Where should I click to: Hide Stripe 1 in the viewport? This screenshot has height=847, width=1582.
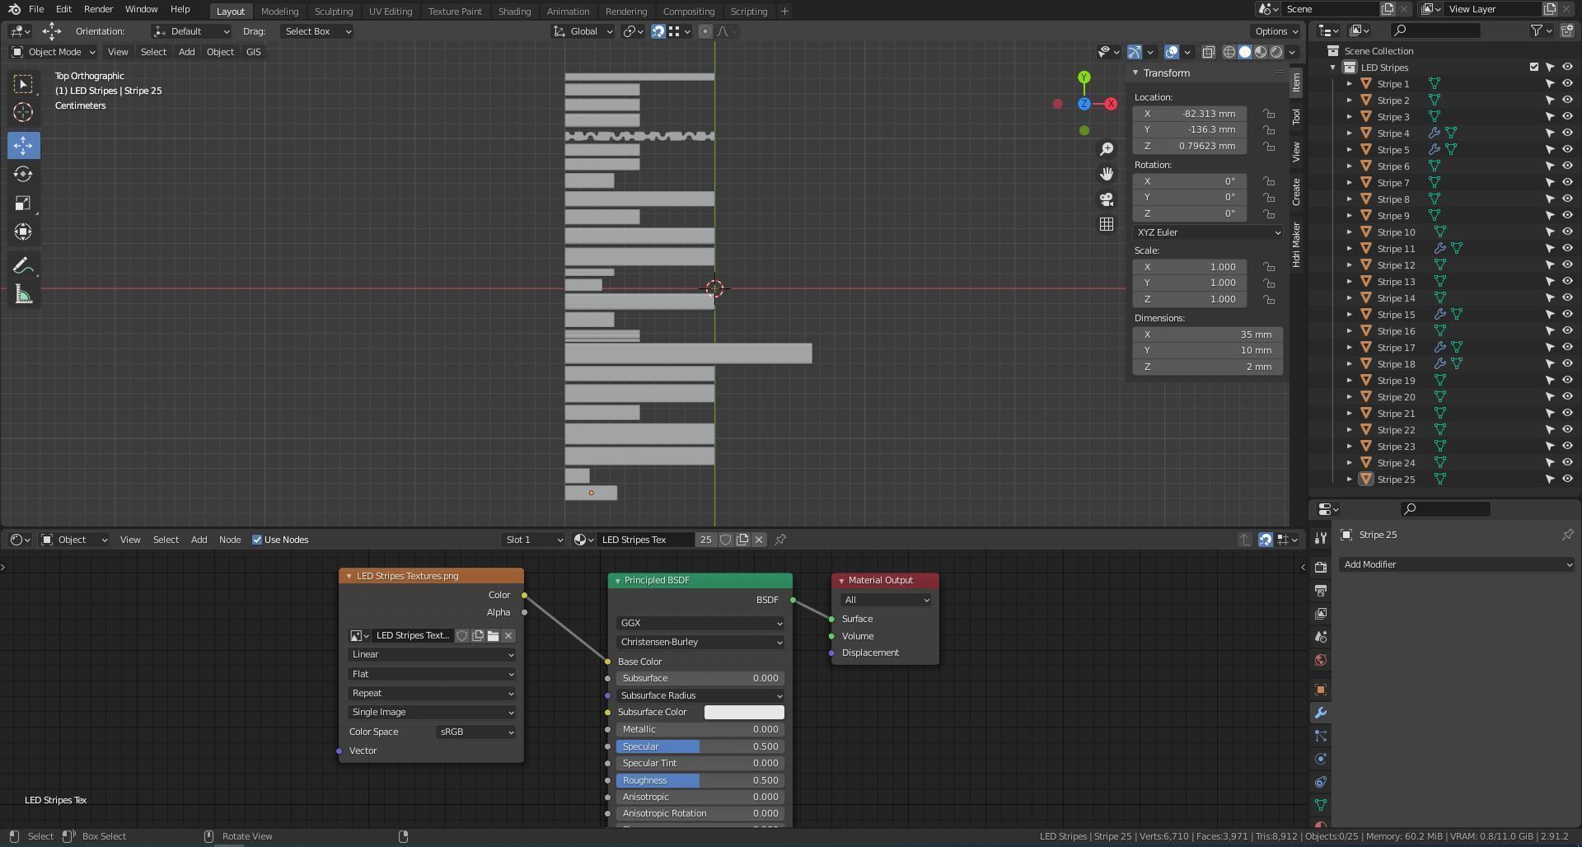[x=1567, y=84]
